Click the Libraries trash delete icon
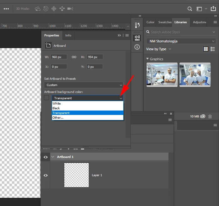Screen dimensions: 219x206 tap(210, 117)
